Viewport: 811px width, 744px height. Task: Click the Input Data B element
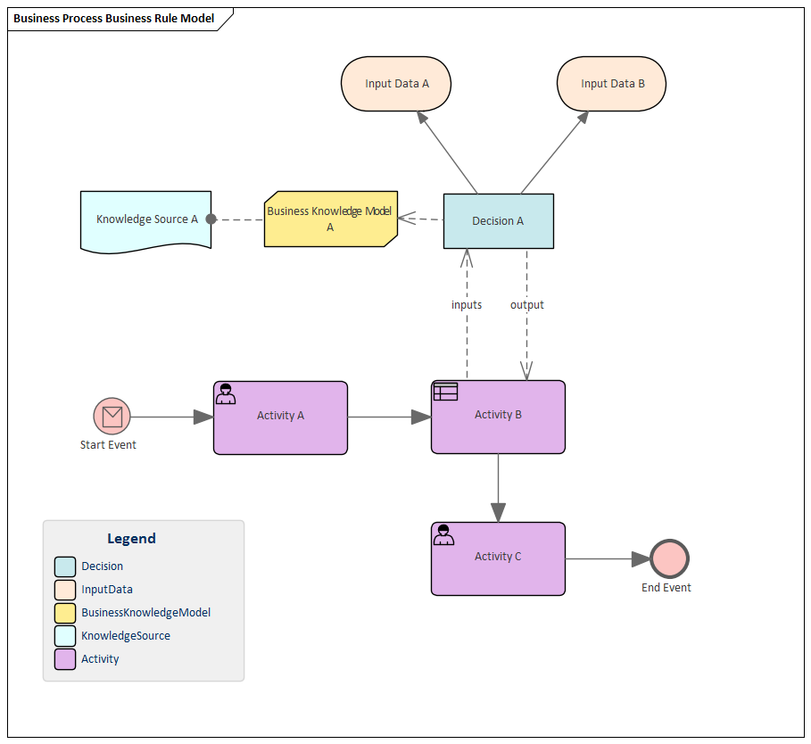(x=612, y=84)
